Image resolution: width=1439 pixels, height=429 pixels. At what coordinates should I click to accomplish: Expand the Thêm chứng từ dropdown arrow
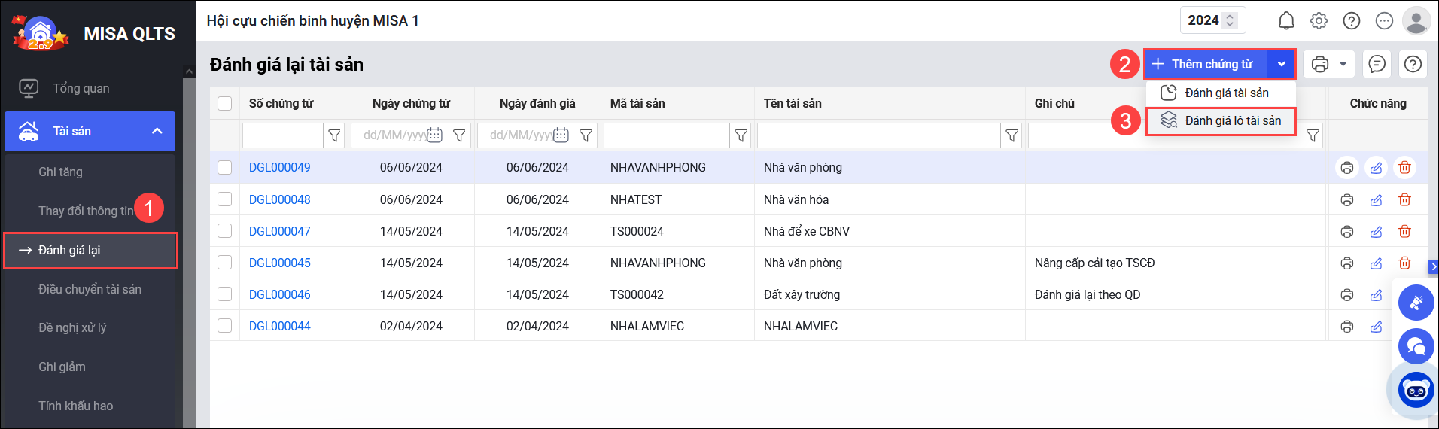[1281, 65]
